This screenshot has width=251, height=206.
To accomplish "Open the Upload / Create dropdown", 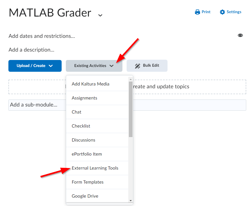I will click(35, 66).
